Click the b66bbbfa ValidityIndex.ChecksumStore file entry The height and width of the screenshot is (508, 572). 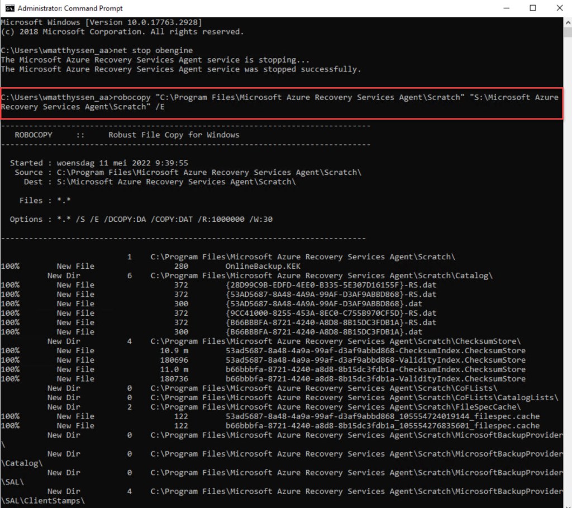tap(375, 378)
